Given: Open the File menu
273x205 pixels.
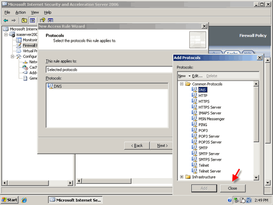Looking at the screenshot, I should 7,12.
